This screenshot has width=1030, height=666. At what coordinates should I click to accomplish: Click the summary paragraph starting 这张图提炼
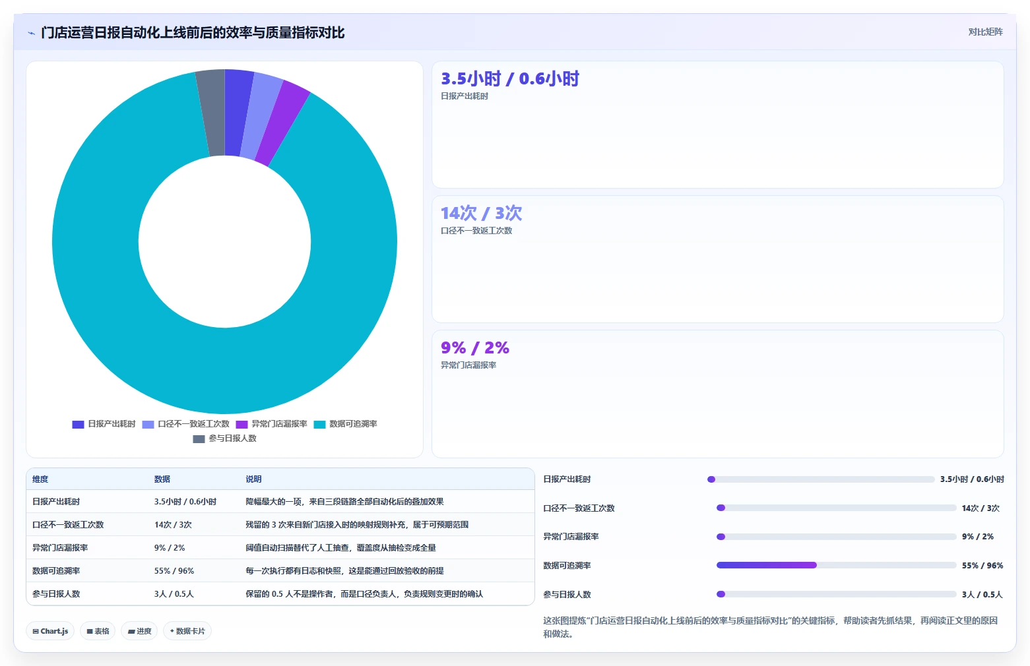coord(771,627)
